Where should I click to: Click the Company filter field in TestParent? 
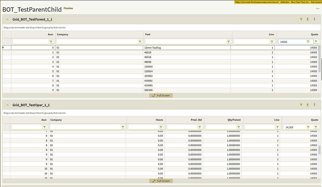point(97,42)
